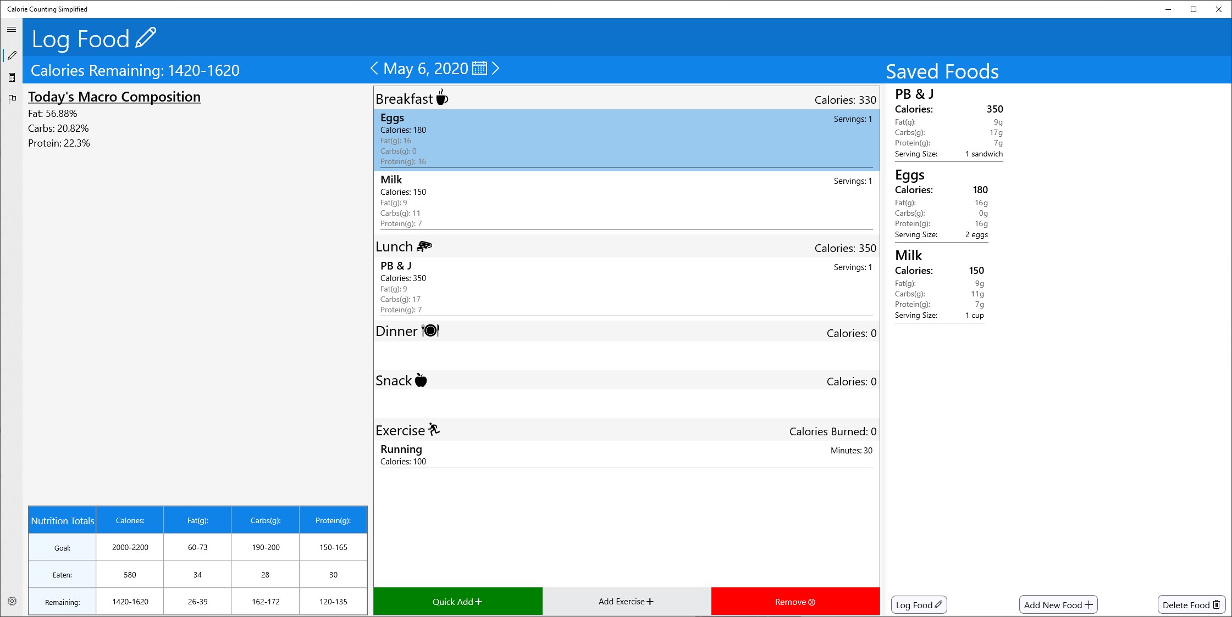Viewport: 1232px width, 617px height.
Task: Select PB & J in Saved Foods list
Action: pos(948,124)
